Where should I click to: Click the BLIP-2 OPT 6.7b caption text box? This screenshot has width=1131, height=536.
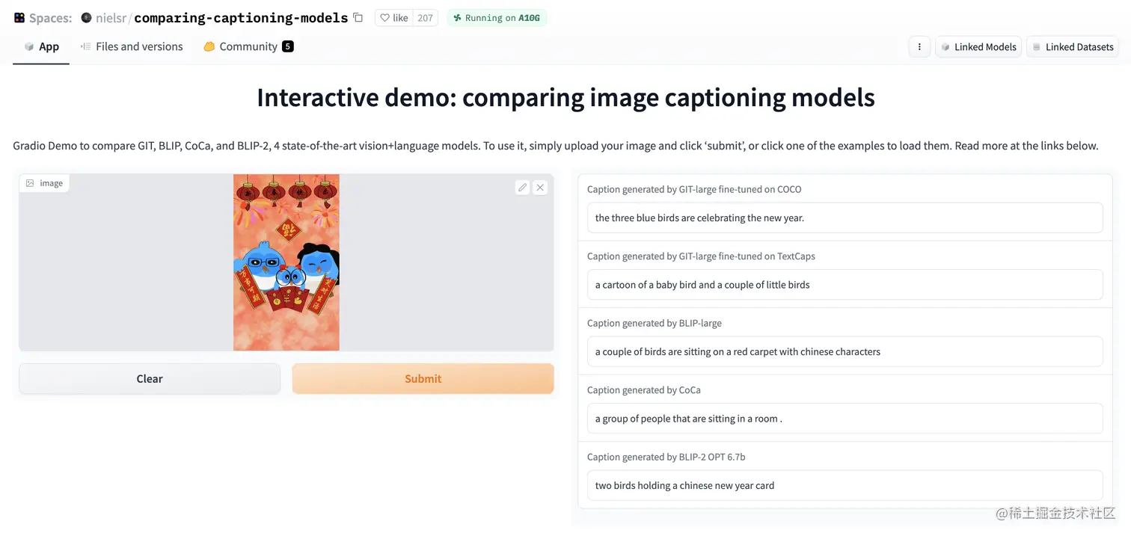tap(845, 486)
